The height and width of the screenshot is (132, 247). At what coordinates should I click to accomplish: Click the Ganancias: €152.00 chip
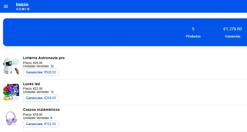point(41,124)
